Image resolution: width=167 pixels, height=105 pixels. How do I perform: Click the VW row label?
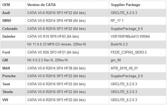(5, 100)
